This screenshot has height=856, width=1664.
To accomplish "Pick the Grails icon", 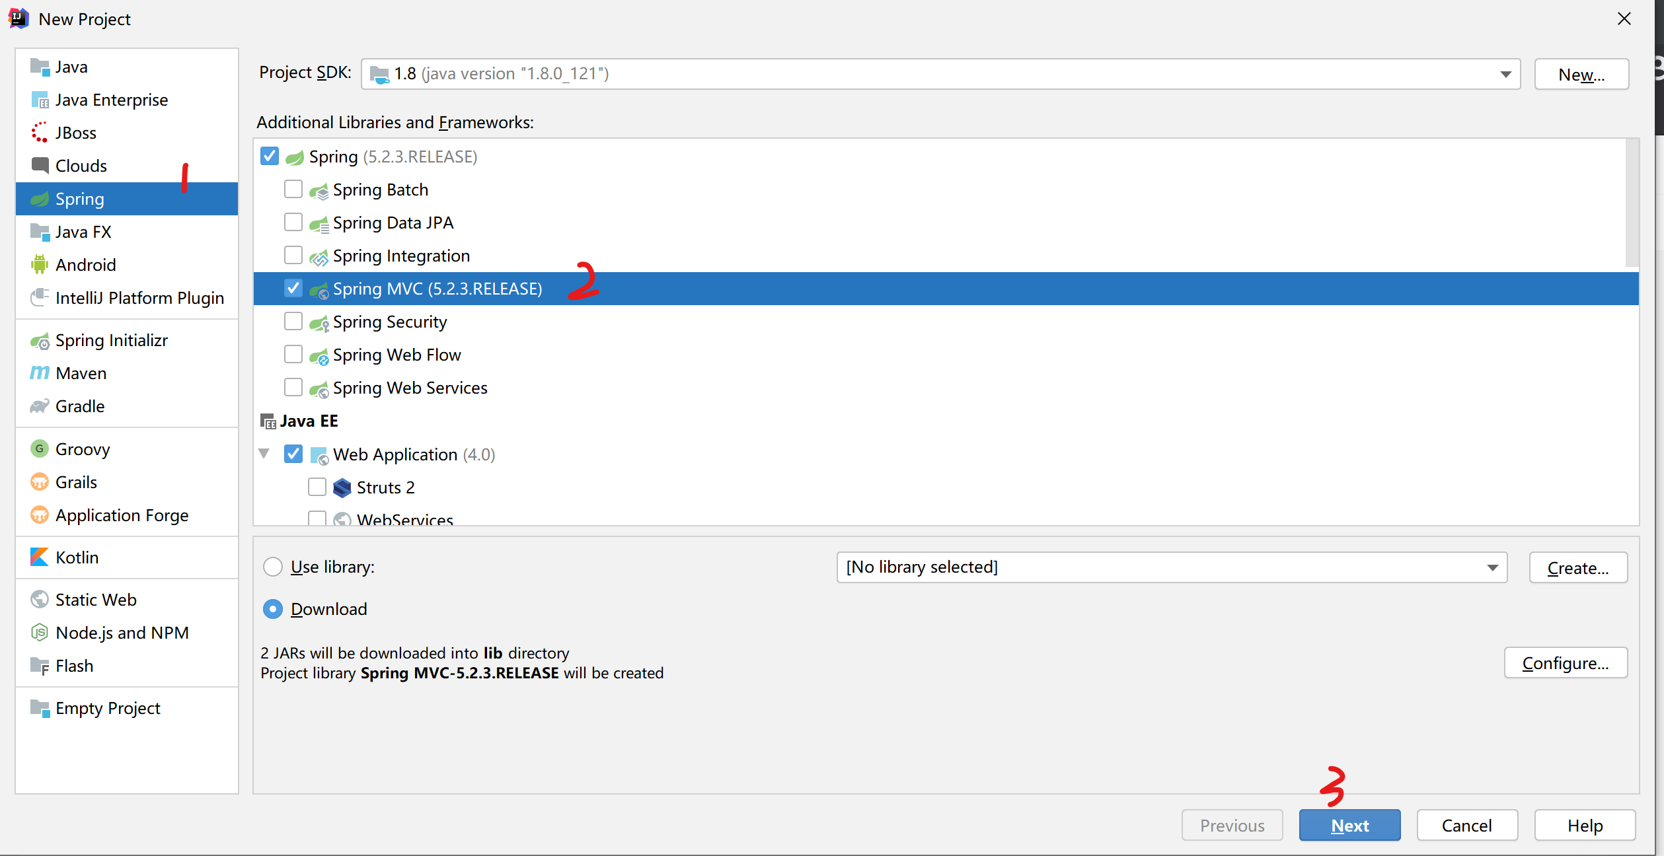I will 40,482.
